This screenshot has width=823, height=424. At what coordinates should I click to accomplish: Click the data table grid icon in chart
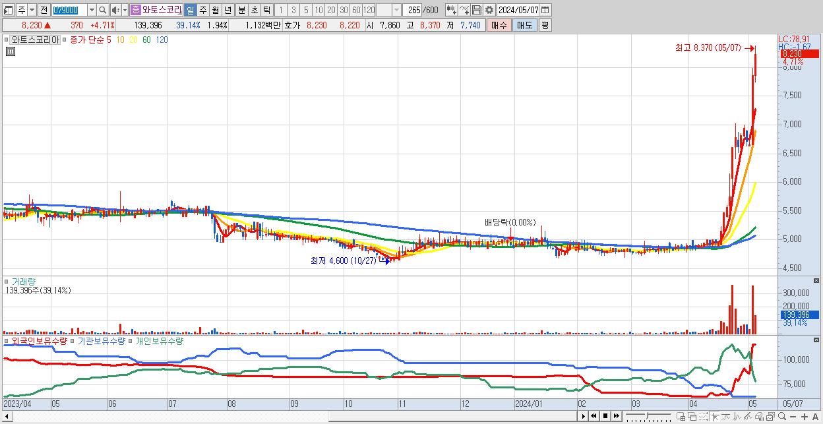[x=10, y=51]
